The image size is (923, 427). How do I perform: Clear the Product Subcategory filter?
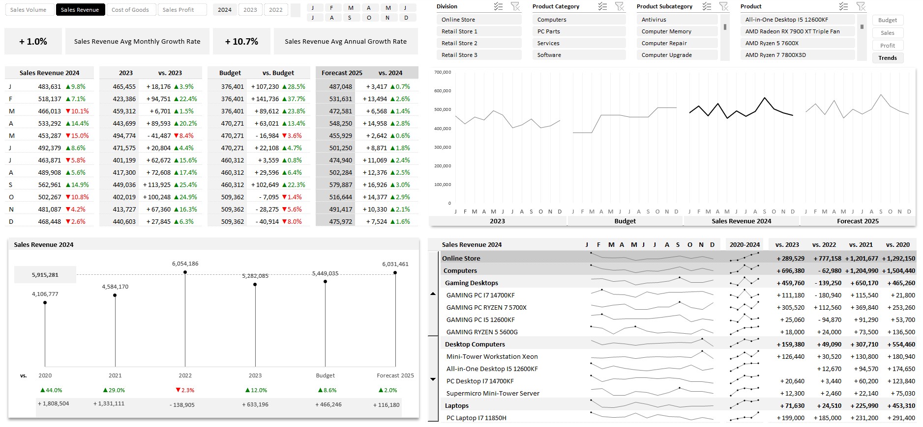(723, 6)
